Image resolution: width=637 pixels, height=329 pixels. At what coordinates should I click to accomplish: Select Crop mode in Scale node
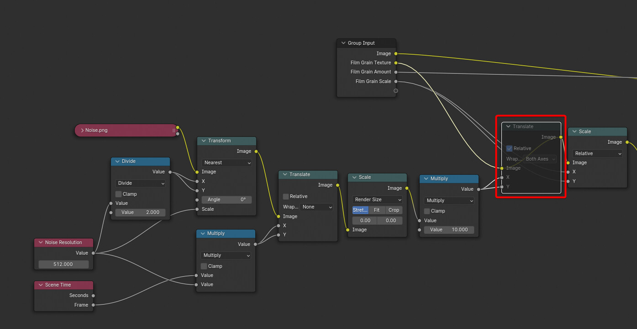(394, 210)
